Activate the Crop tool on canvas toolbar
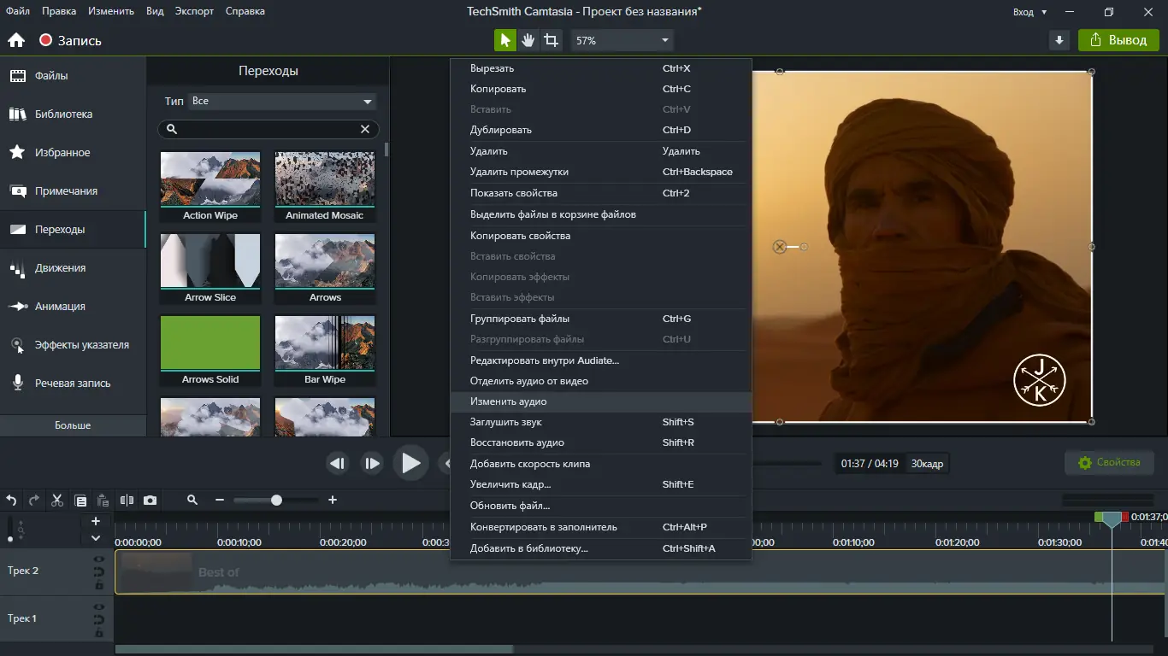Image resolution: width=1168 pixels, height=656 pixels. point(552,40)
